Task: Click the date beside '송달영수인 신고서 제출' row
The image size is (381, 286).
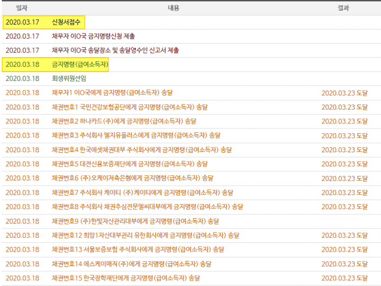Action: coord(22,50)
